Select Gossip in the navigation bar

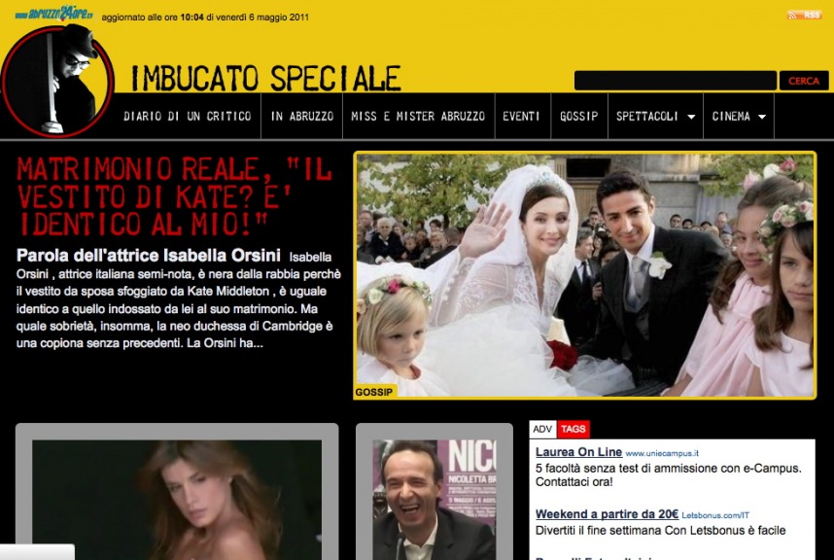(x=578, y=116)
